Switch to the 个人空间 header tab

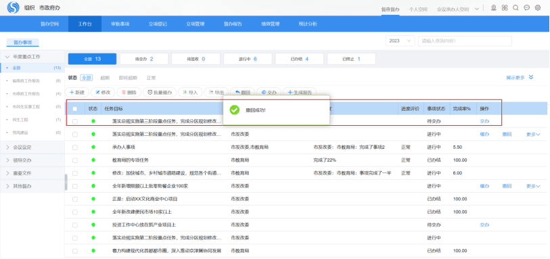(418, 9)
